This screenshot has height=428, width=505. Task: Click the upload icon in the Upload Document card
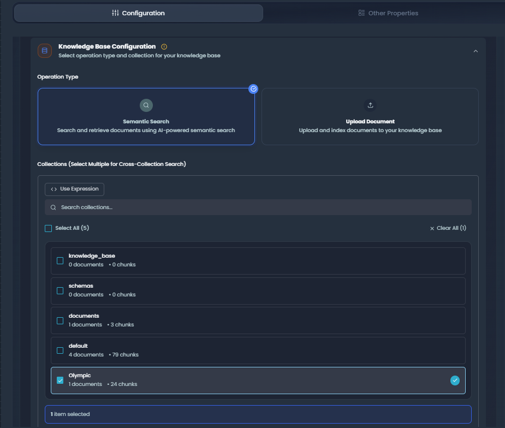[370, 105]
